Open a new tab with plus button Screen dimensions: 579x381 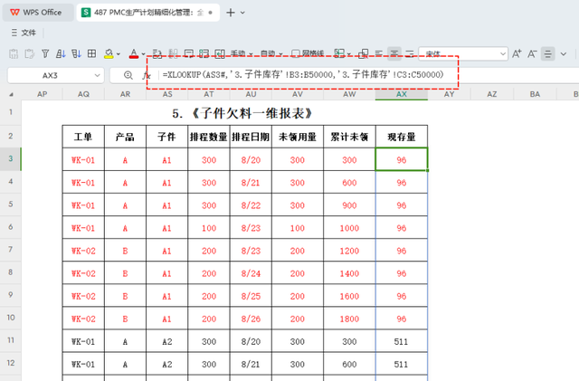click(x=231, y=13)
